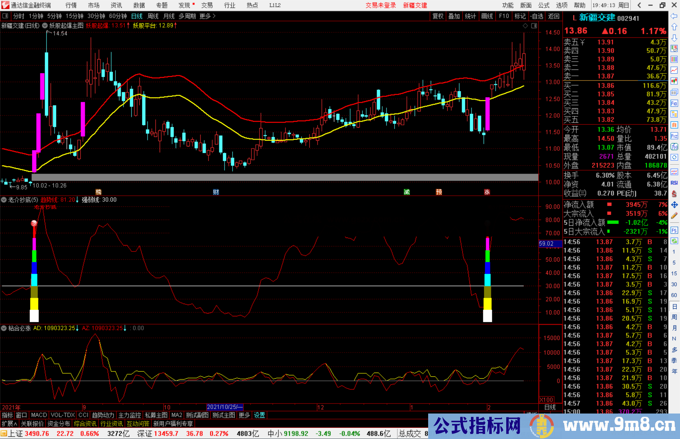
Task: Click the 复权 button
Action: click(x=438, y=16)
